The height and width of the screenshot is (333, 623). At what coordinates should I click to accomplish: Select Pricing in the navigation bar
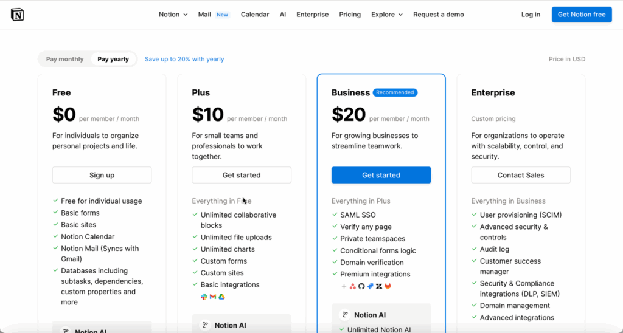[x=350, y=15]
